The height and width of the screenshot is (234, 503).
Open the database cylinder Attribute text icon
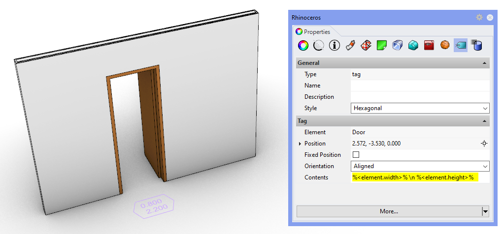[x=476, y=46]
